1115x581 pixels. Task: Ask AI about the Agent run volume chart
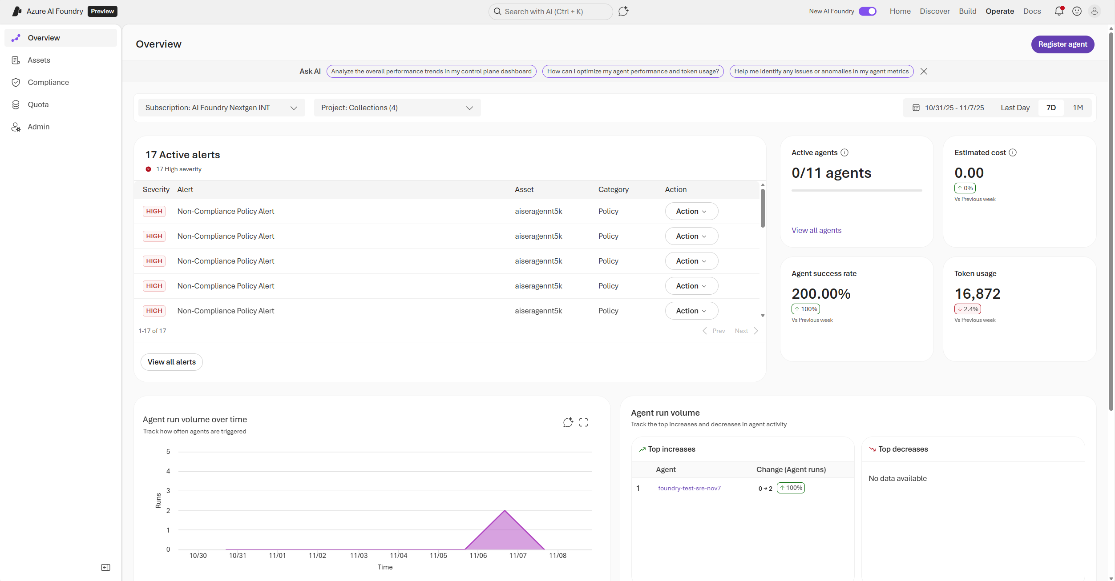pos(568,422)
